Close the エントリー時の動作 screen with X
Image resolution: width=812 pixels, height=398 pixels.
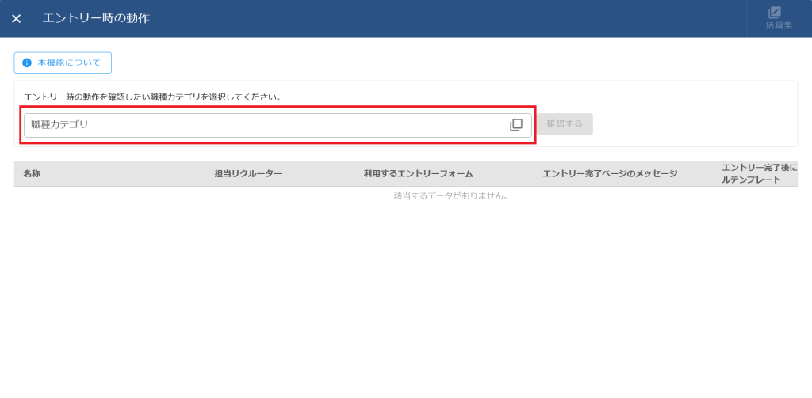[x=16, y=18]
